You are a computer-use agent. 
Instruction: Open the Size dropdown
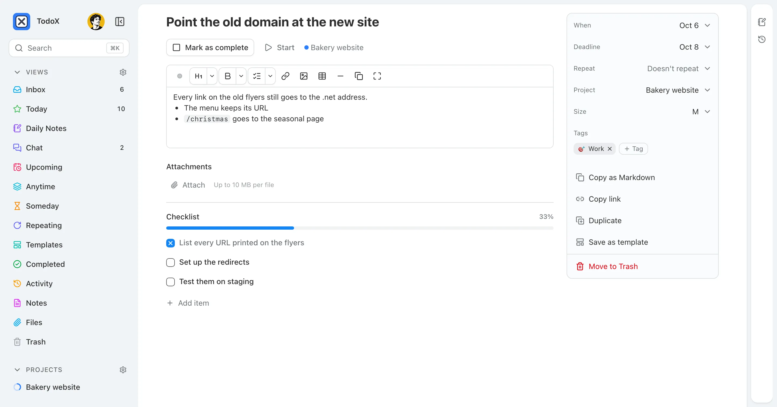click(701, 112)
